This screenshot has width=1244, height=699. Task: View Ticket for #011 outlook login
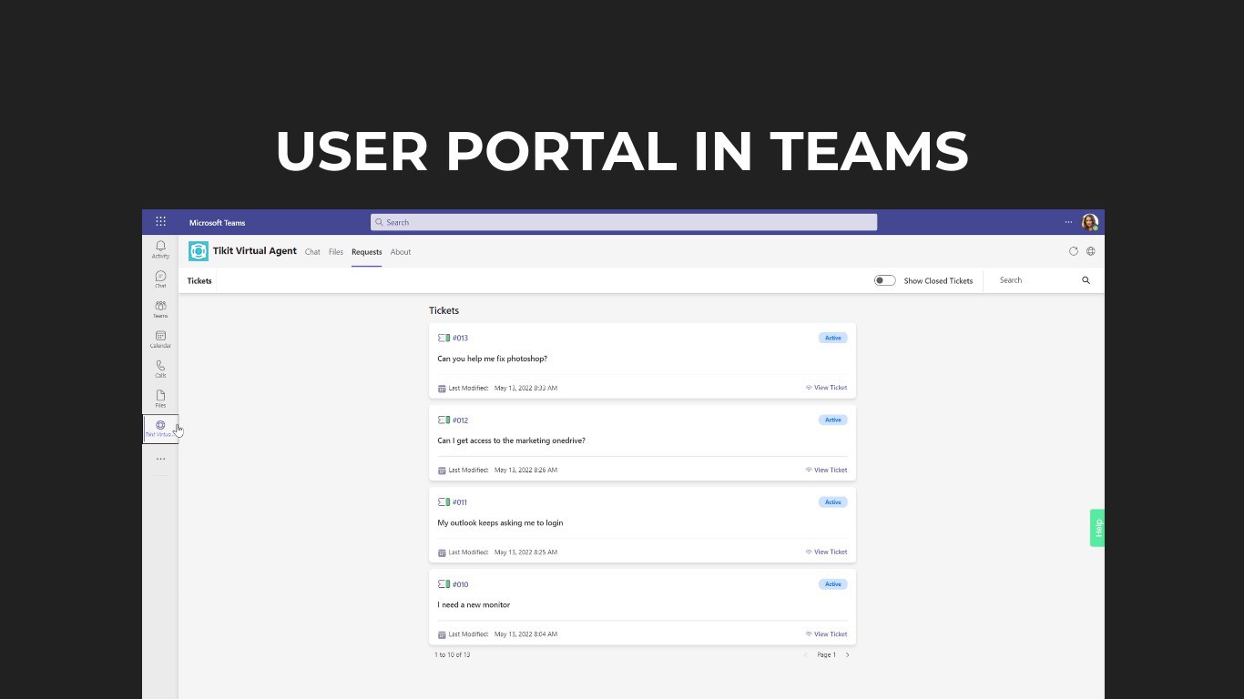click(826, 552)
